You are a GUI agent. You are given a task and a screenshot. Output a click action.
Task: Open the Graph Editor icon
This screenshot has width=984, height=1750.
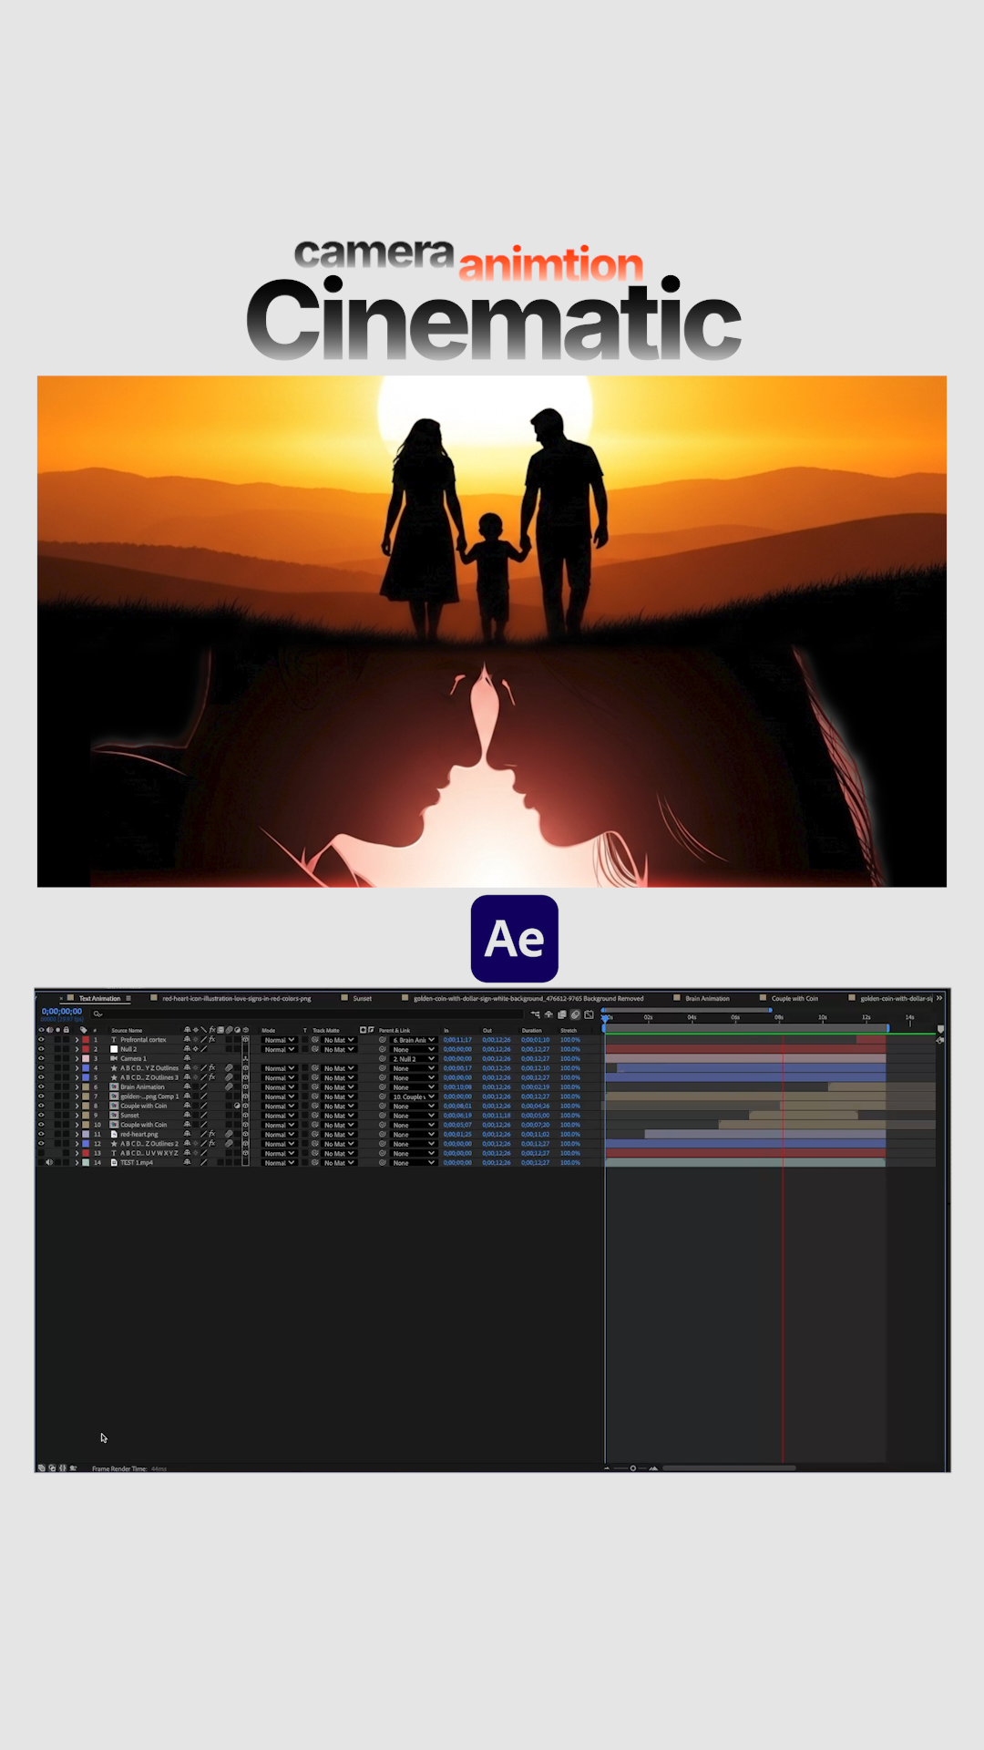(589, 1014)
